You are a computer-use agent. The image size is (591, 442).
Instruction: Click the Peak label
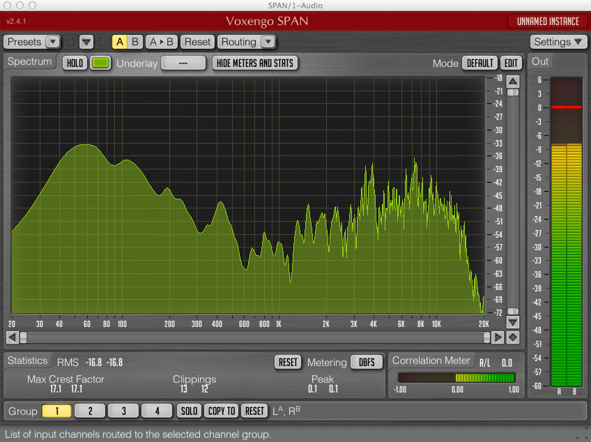323,379
